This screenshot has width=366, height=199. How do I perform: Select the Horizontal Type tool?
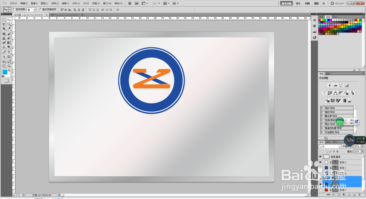[9, 52]
